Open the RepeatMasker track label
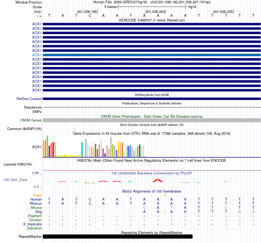This screenshot has width=261, height=243. 30,236
